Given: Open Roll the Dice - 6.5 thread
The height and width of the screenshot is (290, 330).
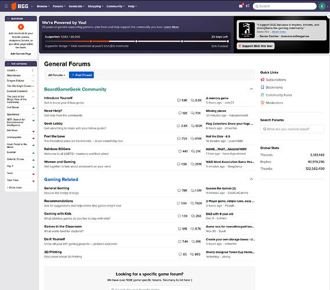Looking at the screenshot, I should click(218, 136).
